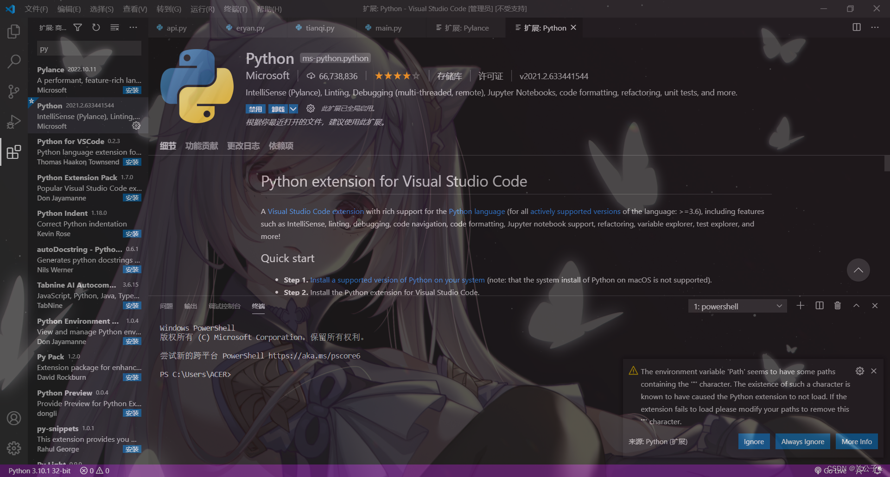
Task: Click Ignore in the notification
Action: (754, 441)
